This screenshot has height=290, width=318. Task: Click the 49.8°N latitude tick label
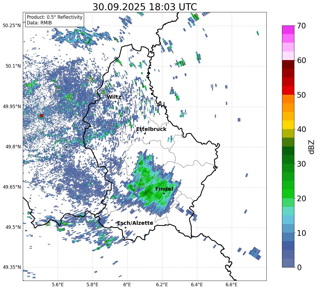(13, 147)
